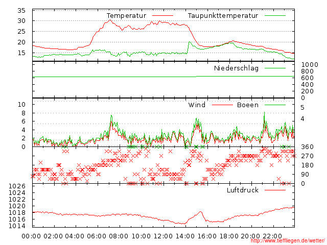The width and height of the screenshot is (327, 245).
Task: Click the 20 temperature axis value
Action: pyautogui.click(x=21, y=42)
